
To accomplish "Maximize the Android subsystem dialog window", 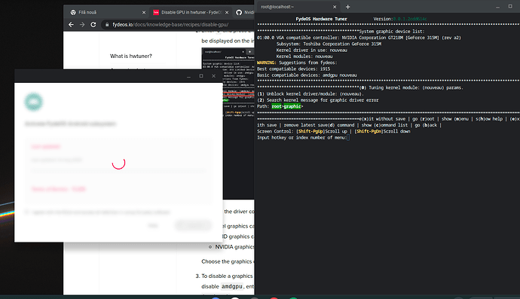I will click(201, 76).
